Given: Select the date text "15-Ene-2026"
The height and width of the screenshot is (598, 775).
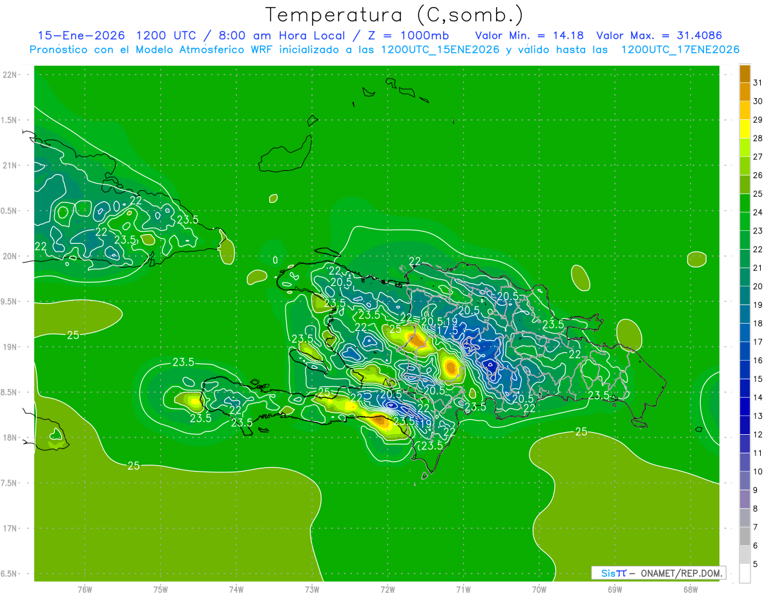Looking at the screenshot, I should (81, 35).
